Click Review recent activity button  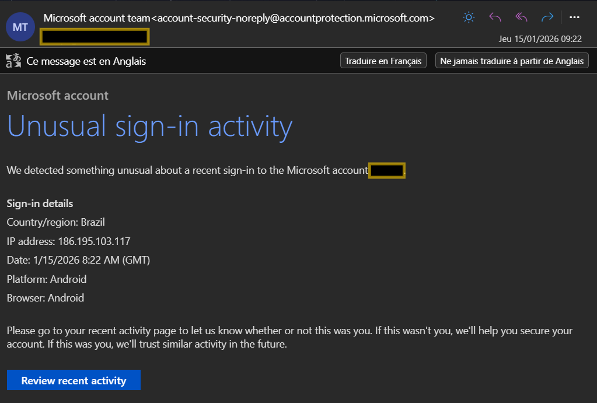coord(74,381)
